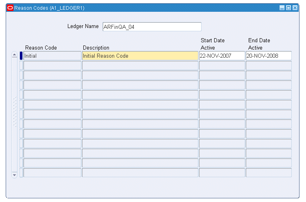Click the 'Ledger Name' label

pyautogui.click(x=83, y=26)
